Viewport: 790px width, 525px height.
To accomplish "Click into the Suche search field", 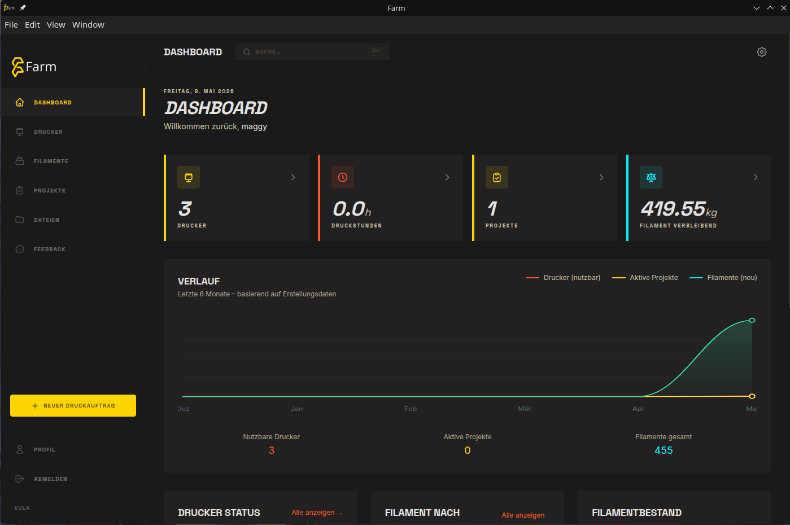I will 312,52.
